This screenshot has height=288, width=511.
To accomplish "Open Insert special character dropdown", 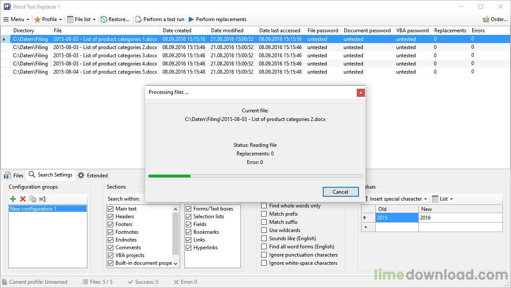I will (x=396, y=199).
